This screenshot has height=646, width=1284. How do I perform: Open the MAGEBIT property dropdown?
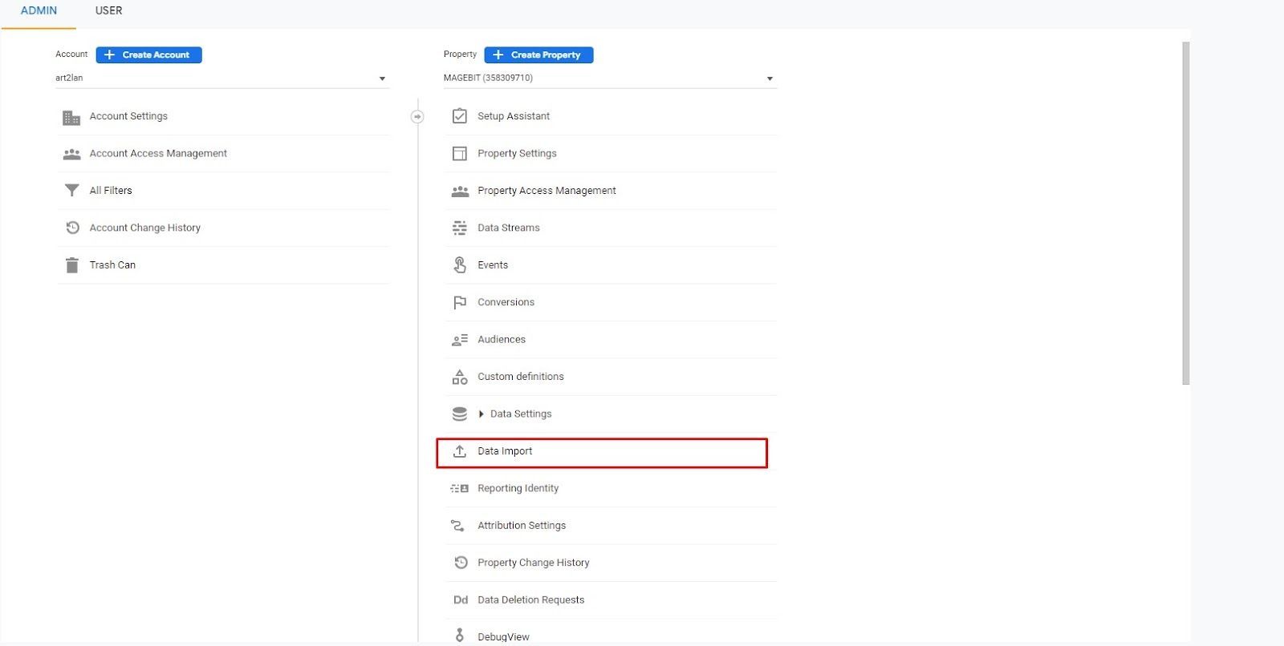coord(610,78)
